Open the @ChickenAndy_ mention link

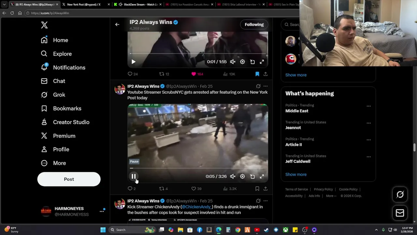197,207
